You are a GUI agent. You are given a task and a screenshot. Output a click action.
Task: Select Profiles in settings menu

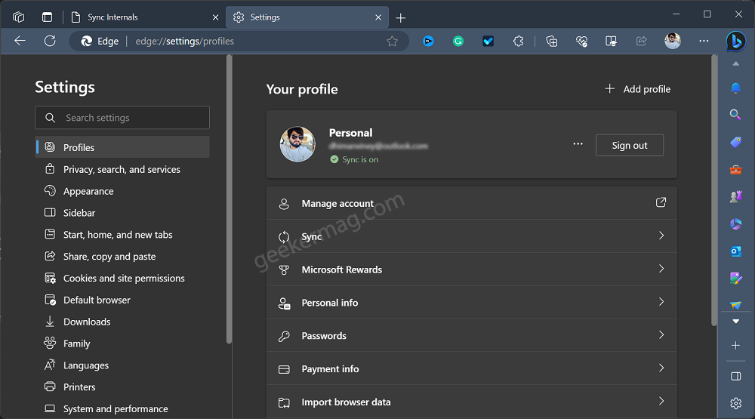click(122, 147)
